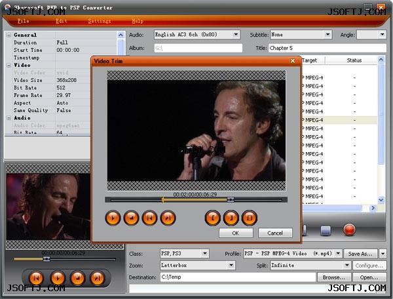Screen dimensions: 393x299
Task: Click the Destination path field
Action: [x=238, y=277]
